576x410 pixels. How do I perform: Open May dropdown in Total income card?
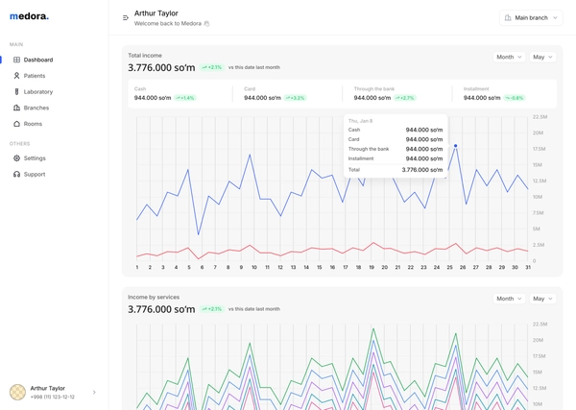click(x=542, y=57)
